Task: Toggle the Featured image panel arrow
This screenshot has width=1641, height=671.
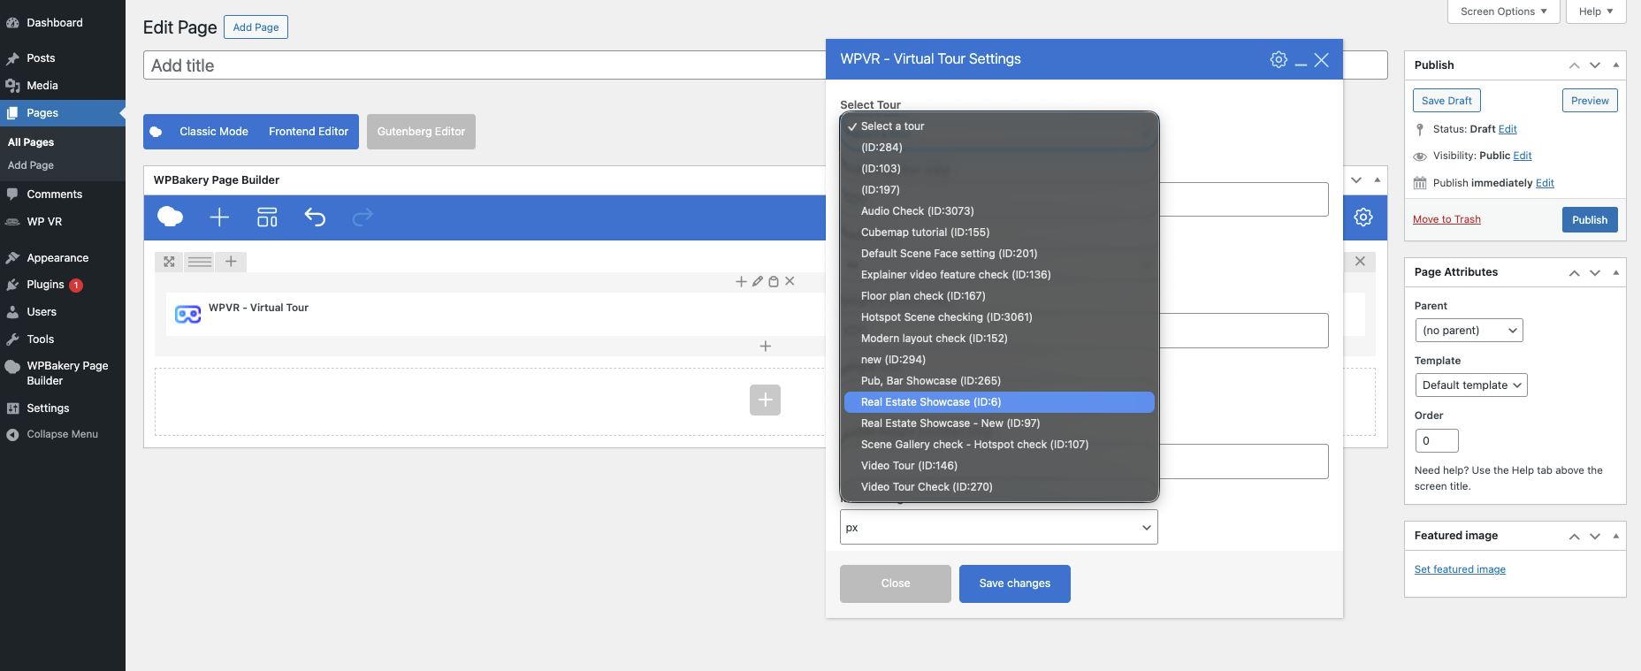Action: [1615, 536]
